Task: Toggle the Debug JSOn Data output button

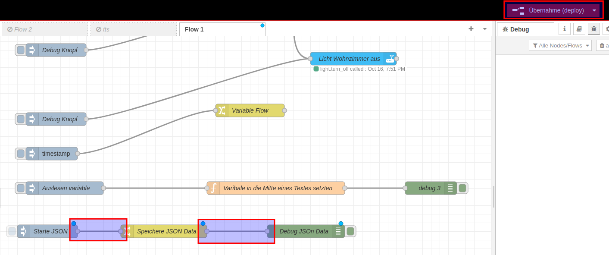Action: [350, 231]
